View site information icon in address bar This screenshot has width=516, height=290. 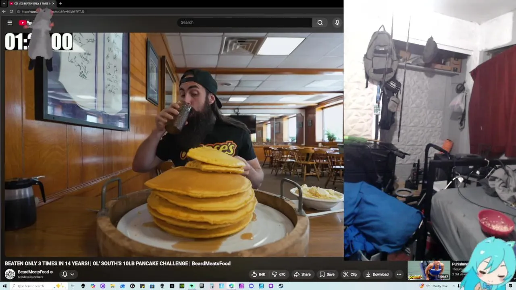tap(19, 11)
